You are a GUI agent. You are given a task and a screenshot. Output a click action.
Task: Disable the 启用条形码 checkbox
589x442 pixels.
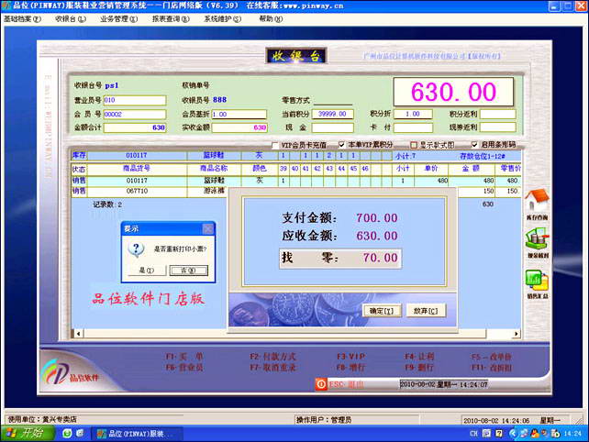click(474, 145)
